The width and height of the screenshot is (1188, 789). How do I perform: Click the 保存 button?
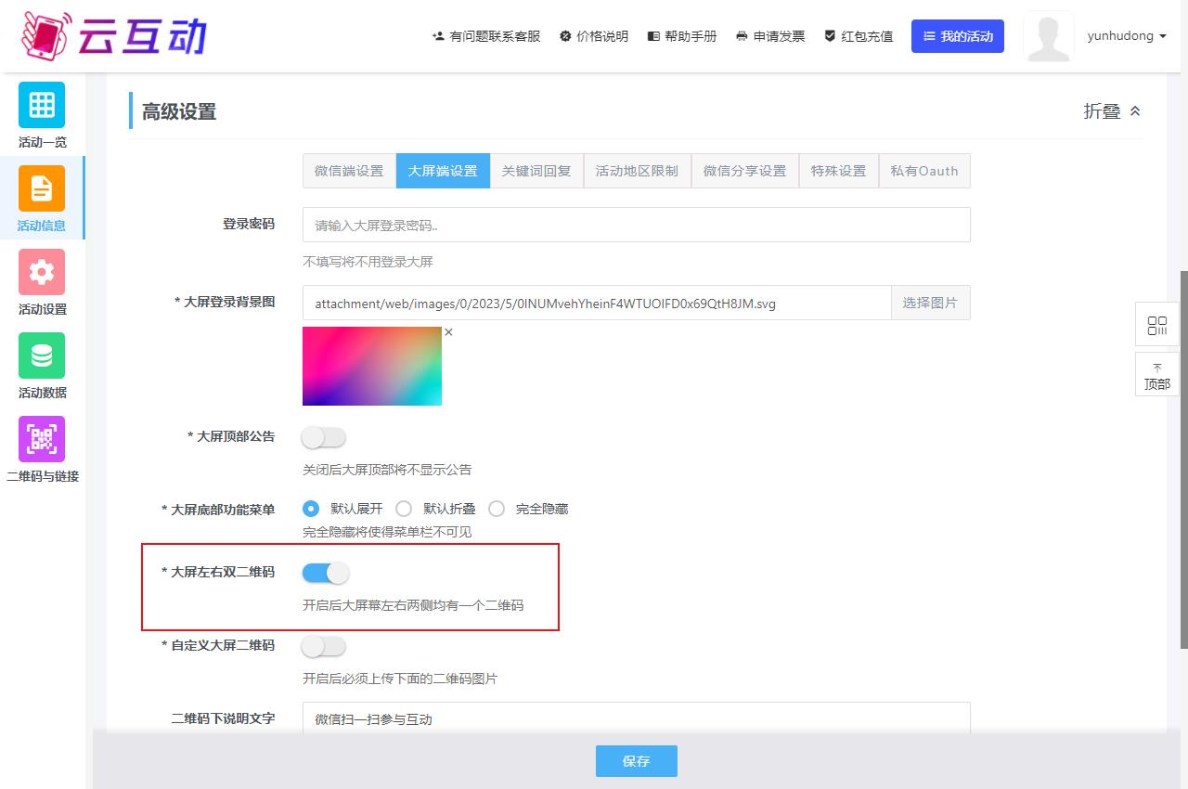pyautogui.click(x=636, y=761)
